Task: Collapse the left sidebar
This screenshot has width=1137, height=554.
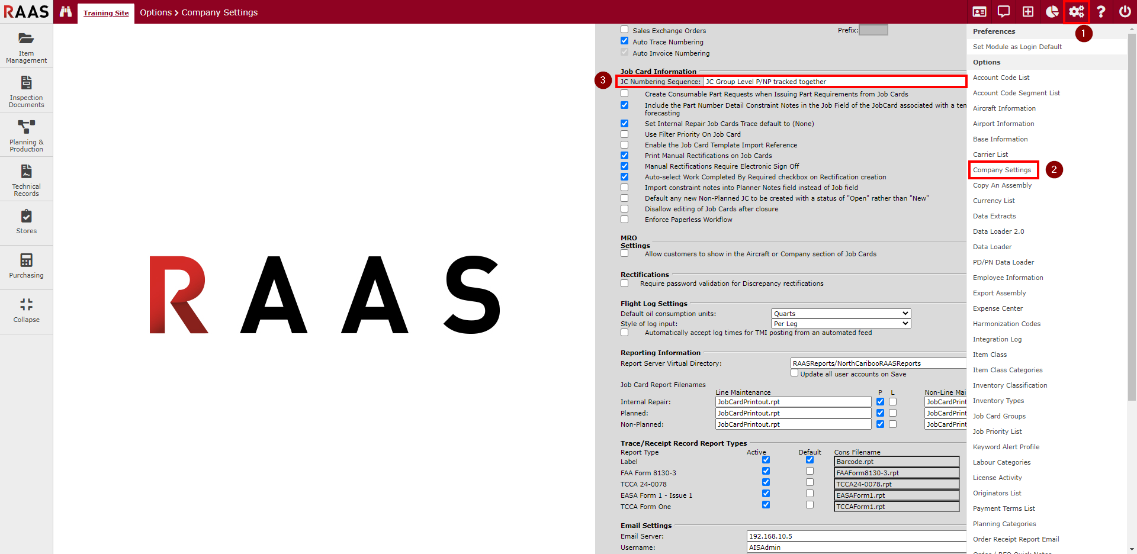Action: tap(26, 311)
